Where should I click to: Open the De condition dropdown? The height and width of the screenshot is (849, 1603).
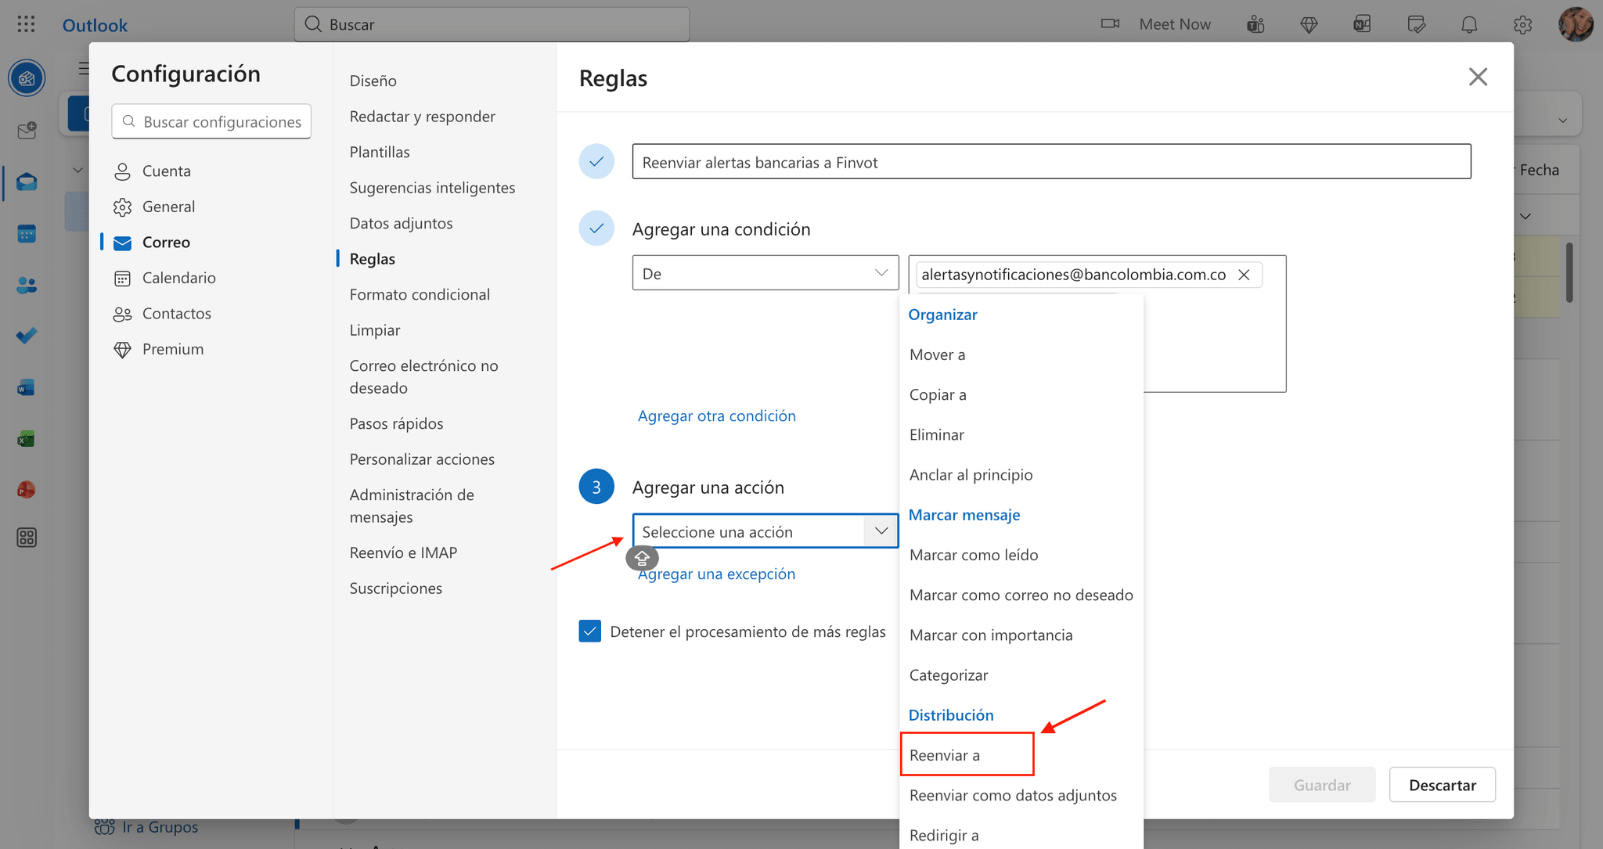(765, 273)
